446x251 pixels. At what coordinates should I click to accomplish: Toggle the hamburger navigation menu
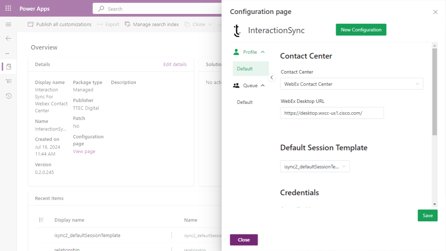coord(8,24)
